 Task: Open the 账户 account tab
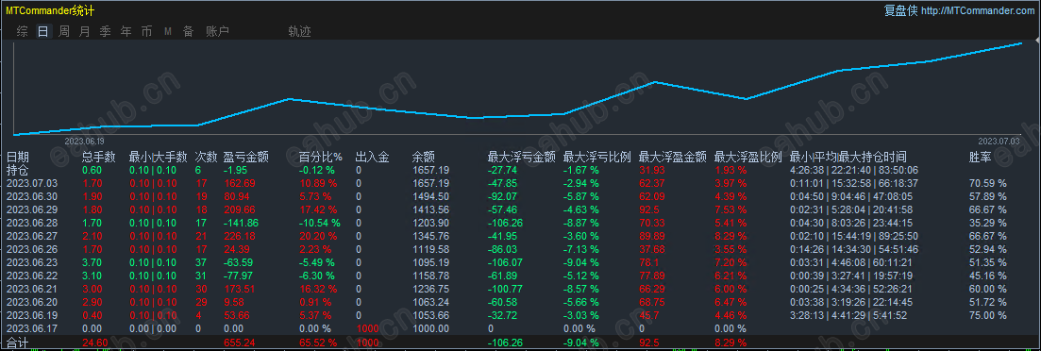pos(217,31)
